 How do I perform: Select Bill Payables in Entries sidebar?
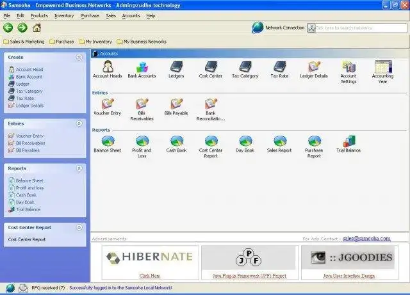pyautogui.click(x=24, y=150)
